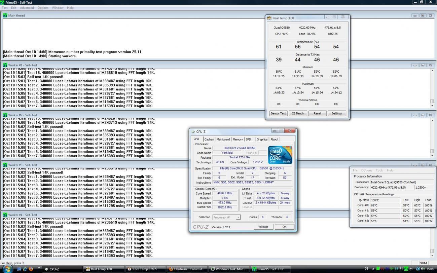This screenshot has height=273, width=437.
Task: Click the CPU-Z Core Speed value 4020.5 MHz
Action: click(x=225, y=193)
